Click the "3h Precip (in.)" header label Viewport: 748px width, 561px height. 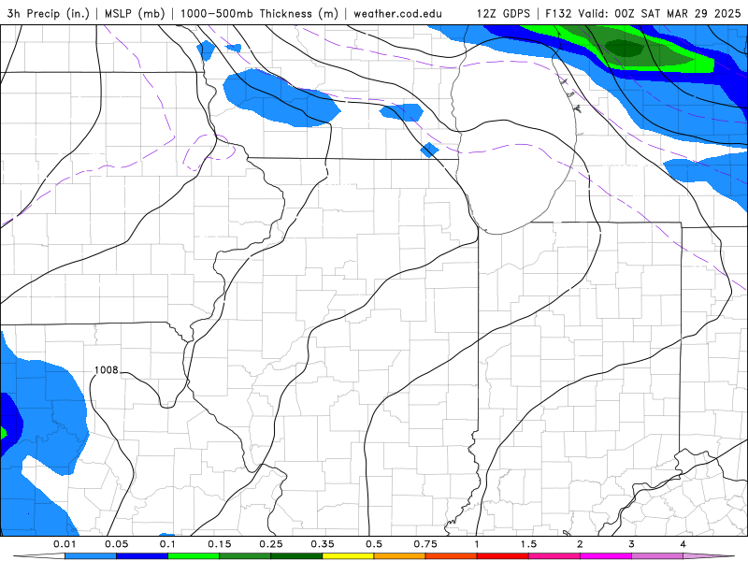pyautogui.click(x=49, y=13)
